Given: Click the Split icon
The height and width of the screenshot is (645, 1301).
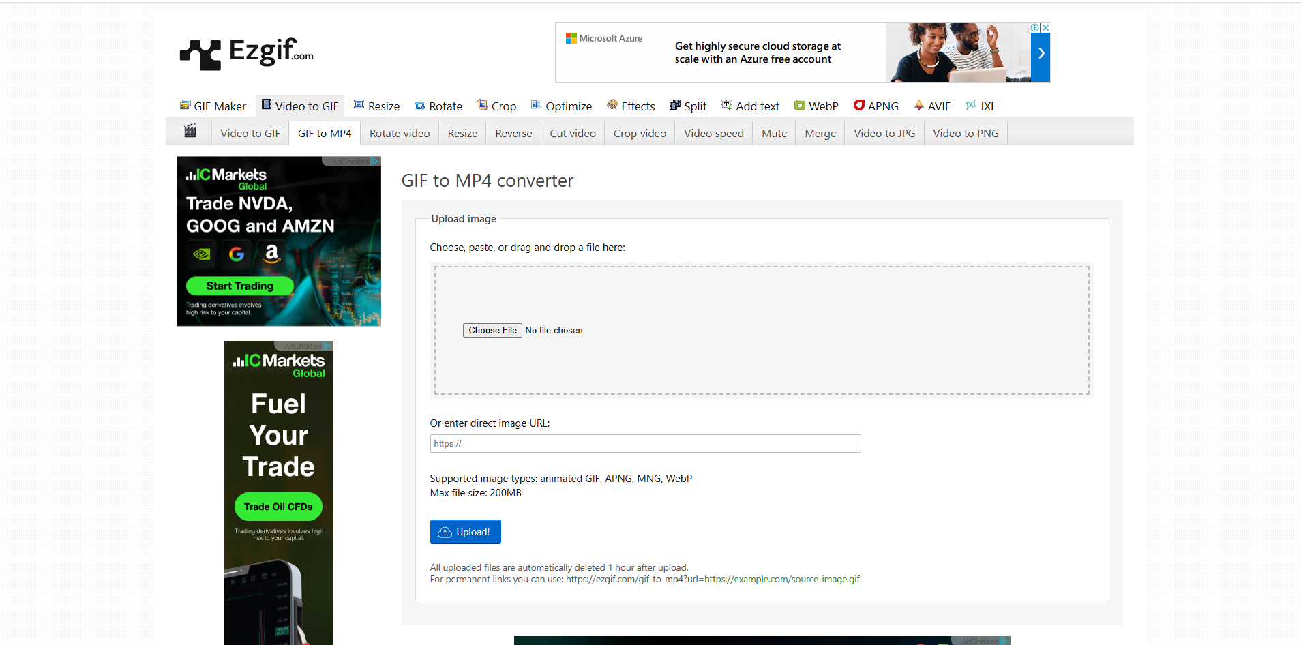Looking at the screenshot, I should (675, 105).
